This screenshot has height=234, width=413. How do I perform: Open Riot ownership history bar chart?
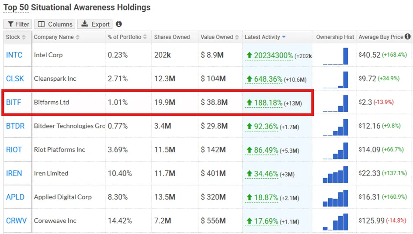(335, 151)
